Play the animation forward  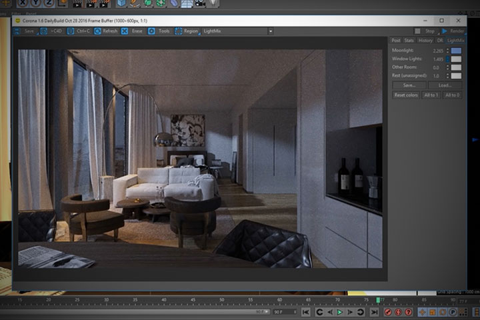(339, 312)
